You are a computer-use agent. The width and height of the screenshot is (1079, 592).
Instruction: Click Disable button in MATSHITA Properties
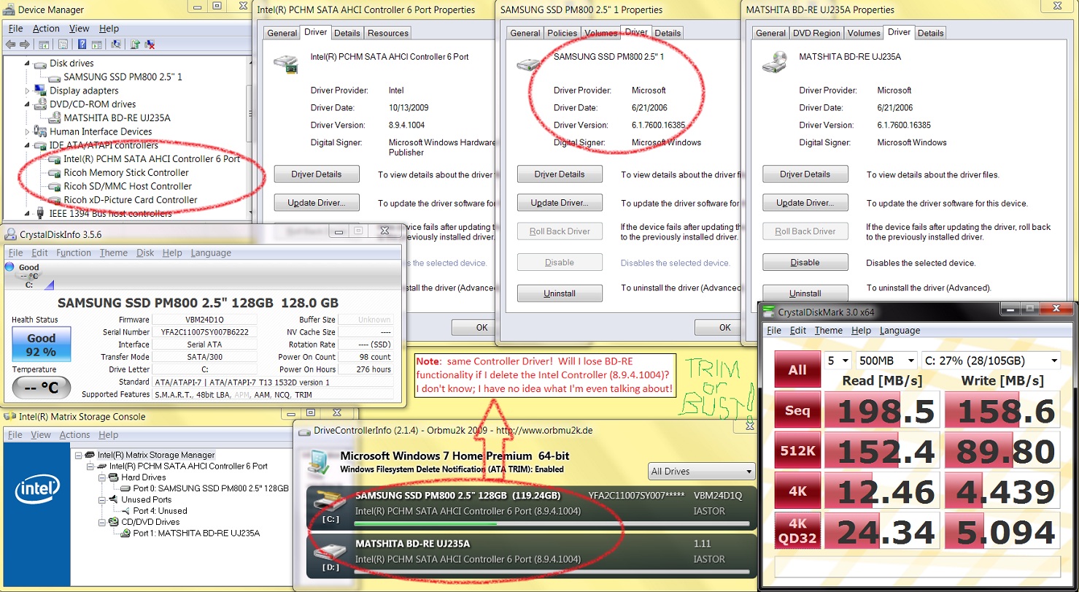click(x=805, y=263)
